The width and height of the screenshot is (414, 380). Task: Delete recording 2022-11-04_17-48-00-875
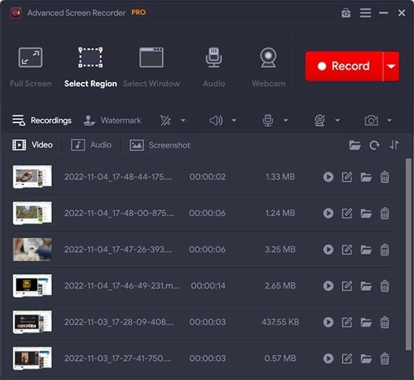click(x=385, y=213)
